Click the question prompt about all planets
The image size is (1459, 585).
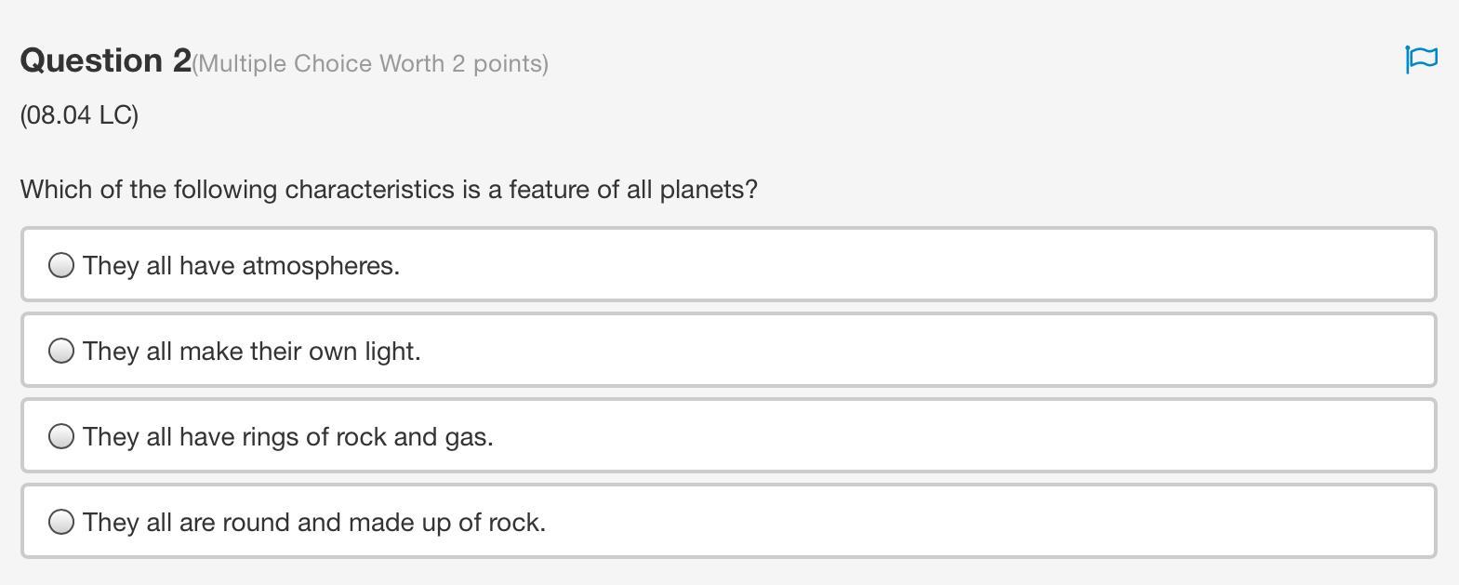[x=389, y=190]
